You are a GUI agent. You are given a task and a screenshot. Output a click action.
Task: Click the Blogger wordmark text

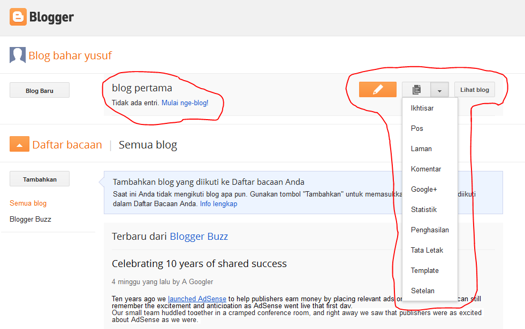pyautogui.click(x=51, y=17)
